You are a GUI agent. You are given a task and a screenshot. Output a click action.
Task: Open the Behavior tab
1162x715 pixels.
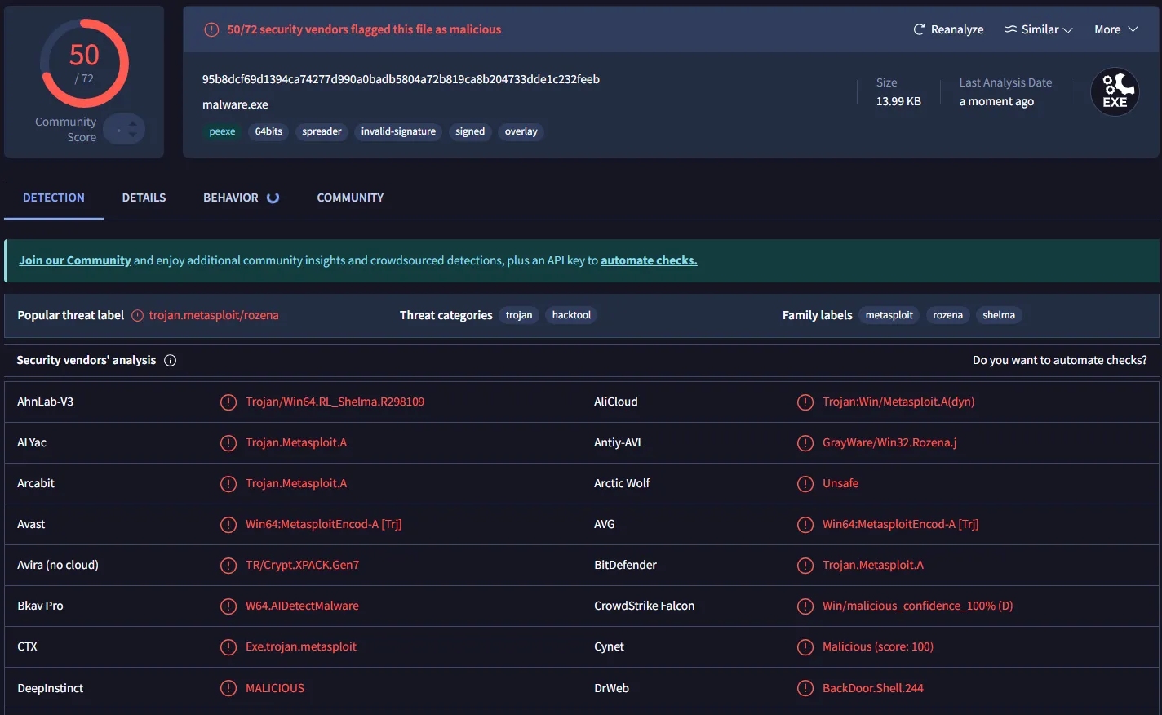pos(231,198)
